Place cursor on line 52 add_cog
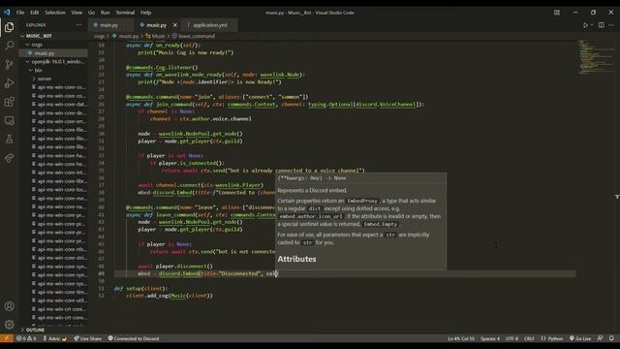620x349 pixels. (170, 296)
